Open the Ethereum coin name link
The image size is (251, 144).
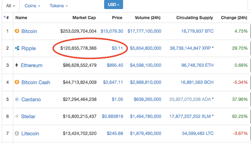click(31, 65)
